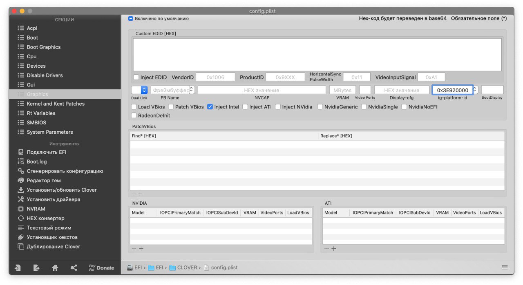Screen dimensions: 523x285
Task: Click the import icon in bottom bar
Action: pyautogui.click(x=18, y=268)
